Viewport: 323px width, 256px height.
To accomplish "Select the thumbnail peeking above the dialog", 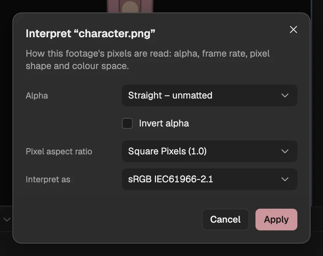I will (x=130, y=6).
